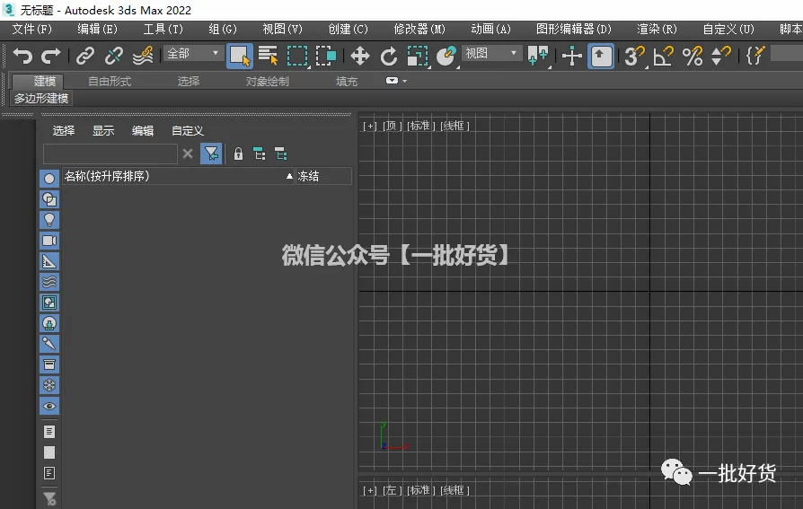Open the 视图 reference coordinate dropdown
This screenshot has width=803, height=509.
point(490,53)
